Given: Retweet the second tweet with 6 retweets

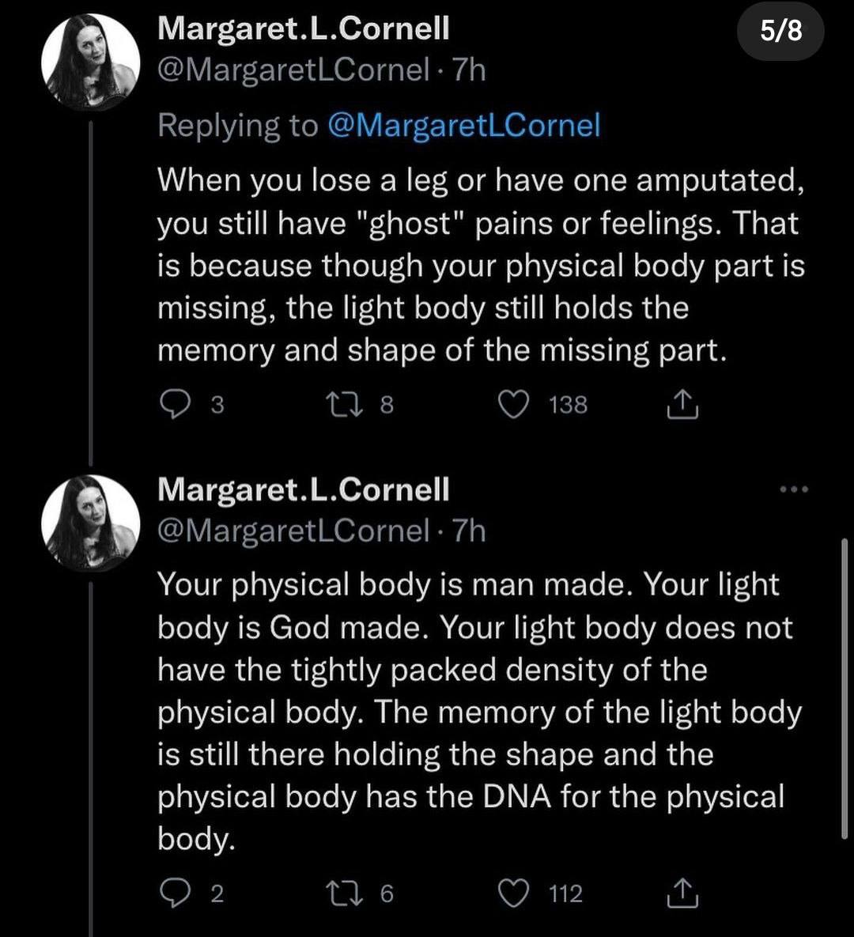Looking at the screenshot, I should pos(347,894).
